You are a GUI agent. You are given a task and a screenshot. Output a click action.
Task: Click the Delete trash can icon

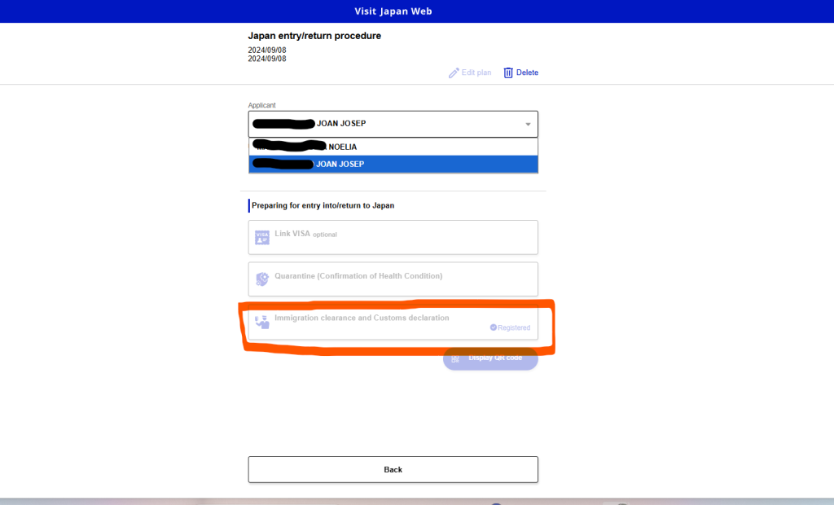[508, 73]
